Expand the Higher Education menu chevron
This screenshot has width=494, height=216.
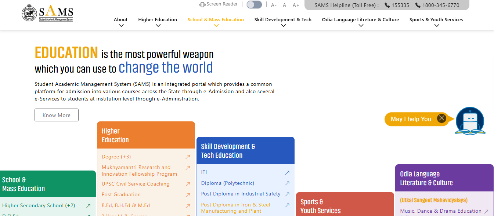(x=158, y=26)
